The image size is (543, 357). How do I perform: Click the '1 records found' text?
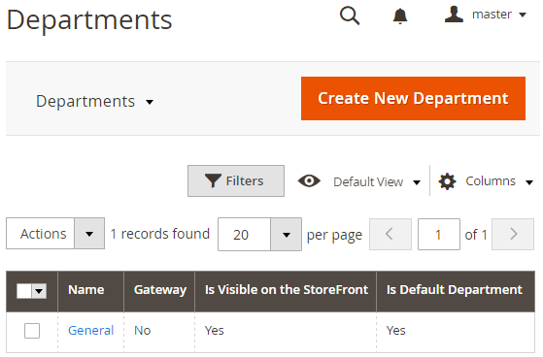point(160,234)
